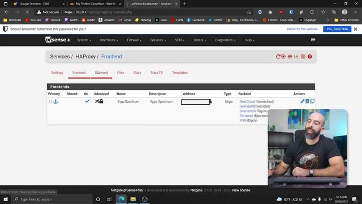362x204 pixels.
Task: Open the Heimdall backend link
Action: (x=246, y=107)
